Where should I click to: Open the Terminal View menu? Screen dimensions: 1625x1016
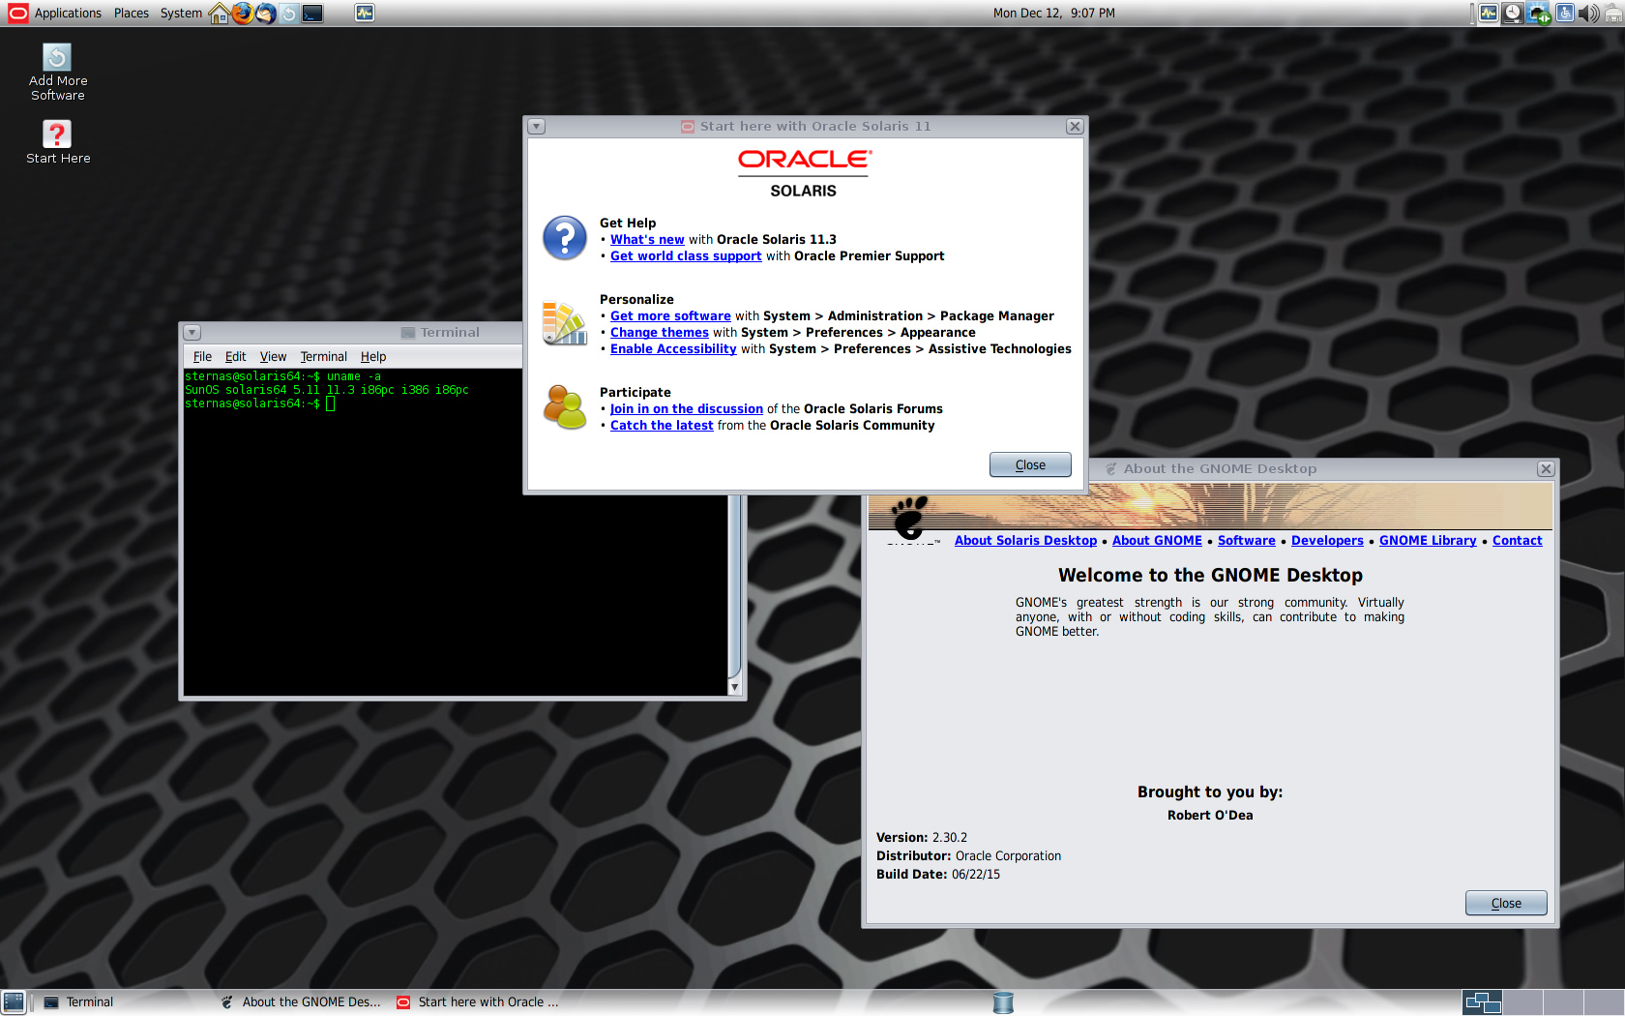click(x=273, y=356)
